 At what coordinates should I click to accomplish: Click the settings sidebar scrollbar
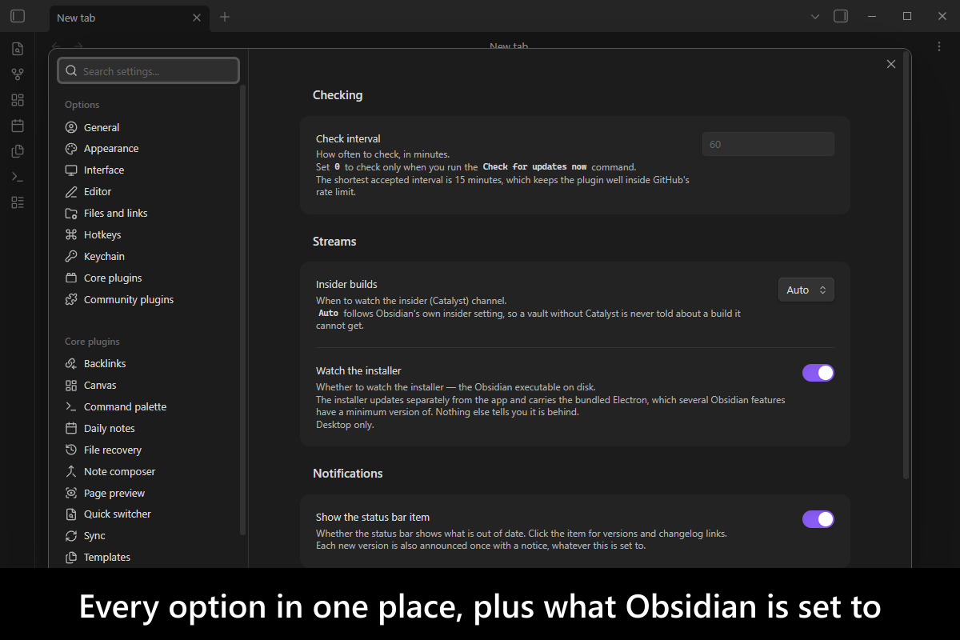pyautogui.click(x=242, y=310)
